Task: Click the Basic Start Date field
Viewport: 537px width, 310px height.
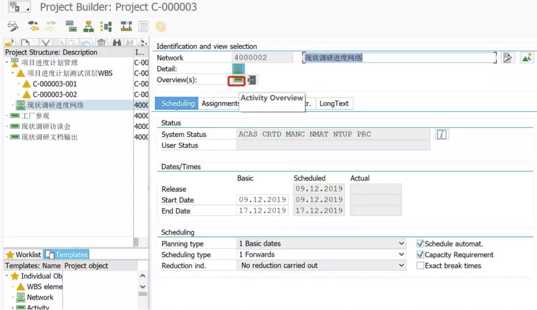Action: pyautogui.click(x=262, y=200)
